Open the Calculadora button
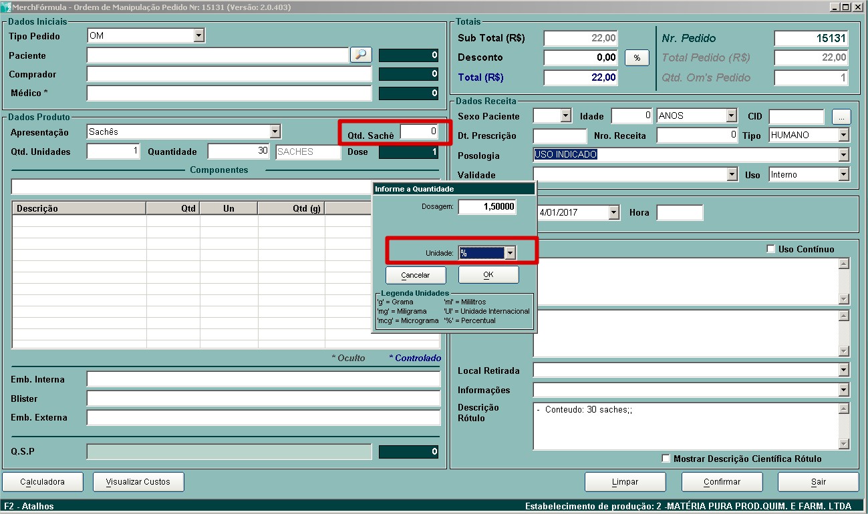This screenshot has height=514, width=868. [43, 482]
